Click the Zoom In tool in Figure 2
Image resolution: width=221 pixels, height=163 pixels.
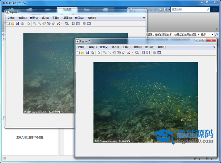105,53
